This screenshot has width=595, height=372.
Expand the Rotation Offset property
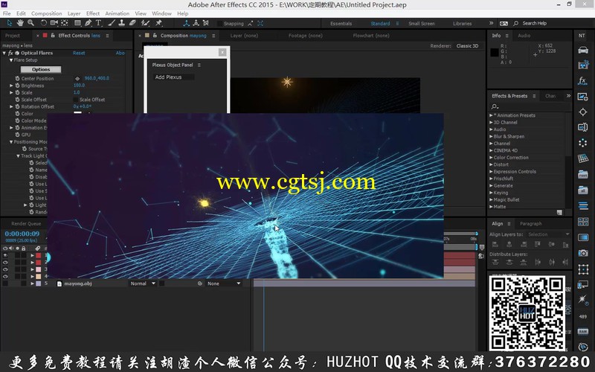coord(11,106)
